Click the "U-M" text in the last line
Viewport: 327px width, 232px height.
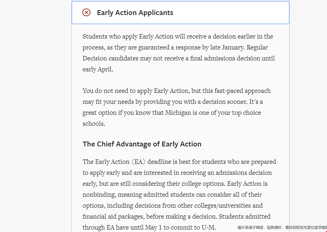coord(209,228)
